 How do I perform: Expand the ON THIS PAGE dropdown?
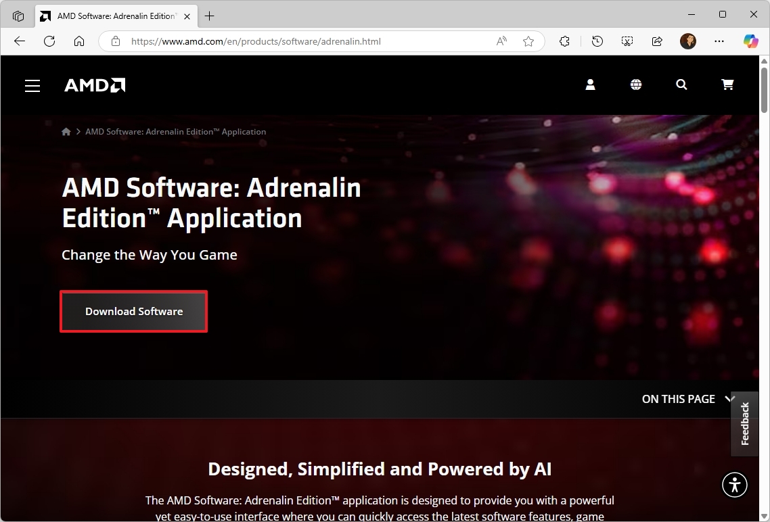pos(688,399)
